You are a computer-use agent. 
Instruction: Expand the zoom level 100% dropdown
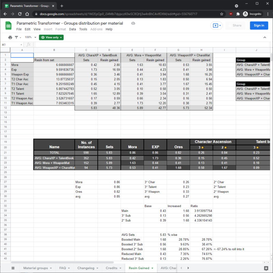(x=31, y=37)
